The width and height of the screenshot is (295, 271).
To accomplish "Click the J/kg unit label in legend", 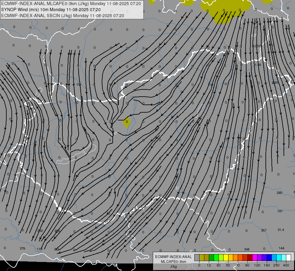I will (x=173, y=266).
